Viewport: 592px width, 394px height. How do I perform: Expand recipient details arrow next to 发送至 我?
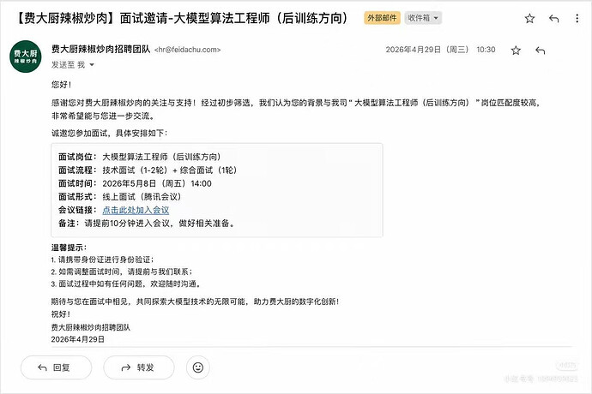[x=91, y=65]
